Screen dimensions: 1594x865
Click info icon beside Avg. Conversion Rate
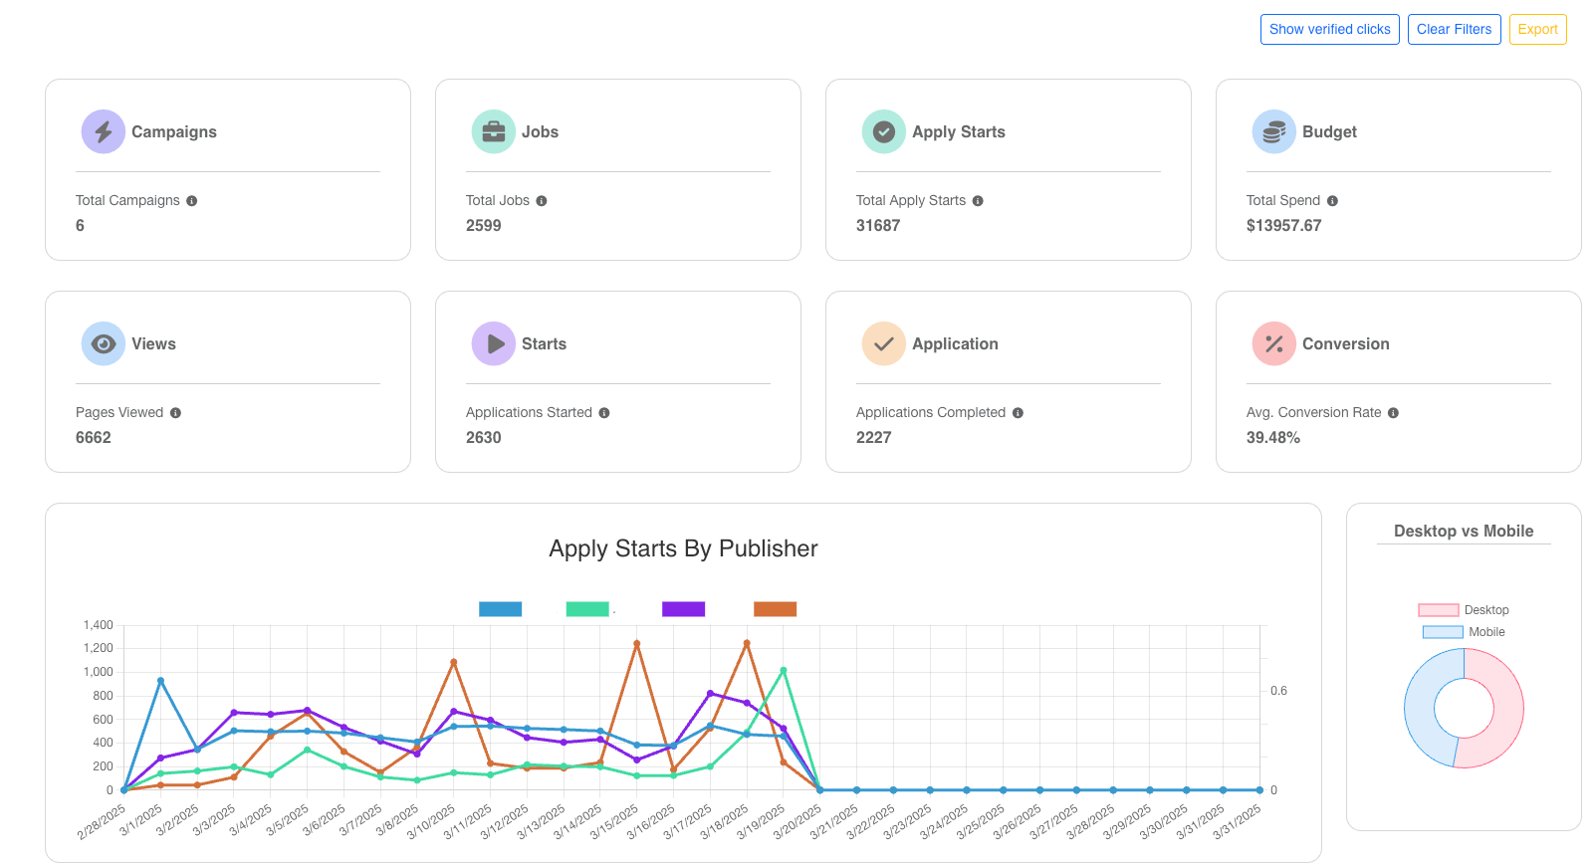[1393, 413]
